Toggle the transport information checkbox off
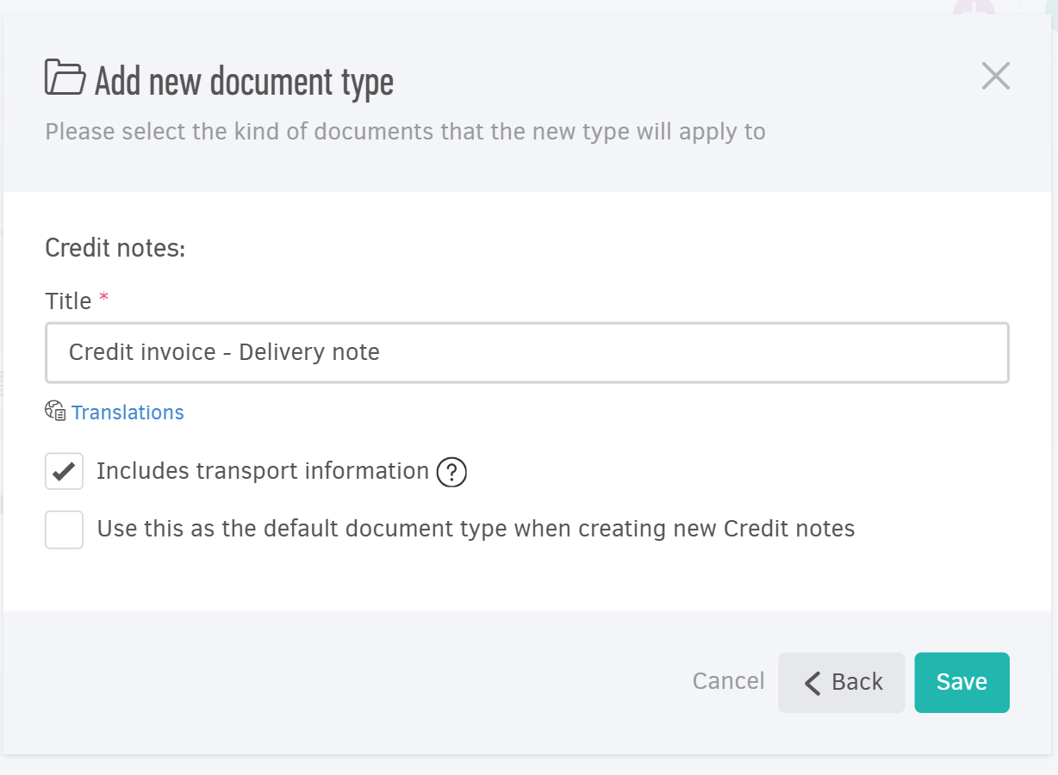Screen dimensions: 1058x775 click(x=64, y=471)
